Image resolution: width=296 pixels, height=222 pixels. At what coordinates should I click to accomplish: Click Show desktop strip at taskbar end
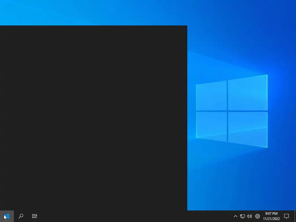pyautogui.click(x=295, y=216)
